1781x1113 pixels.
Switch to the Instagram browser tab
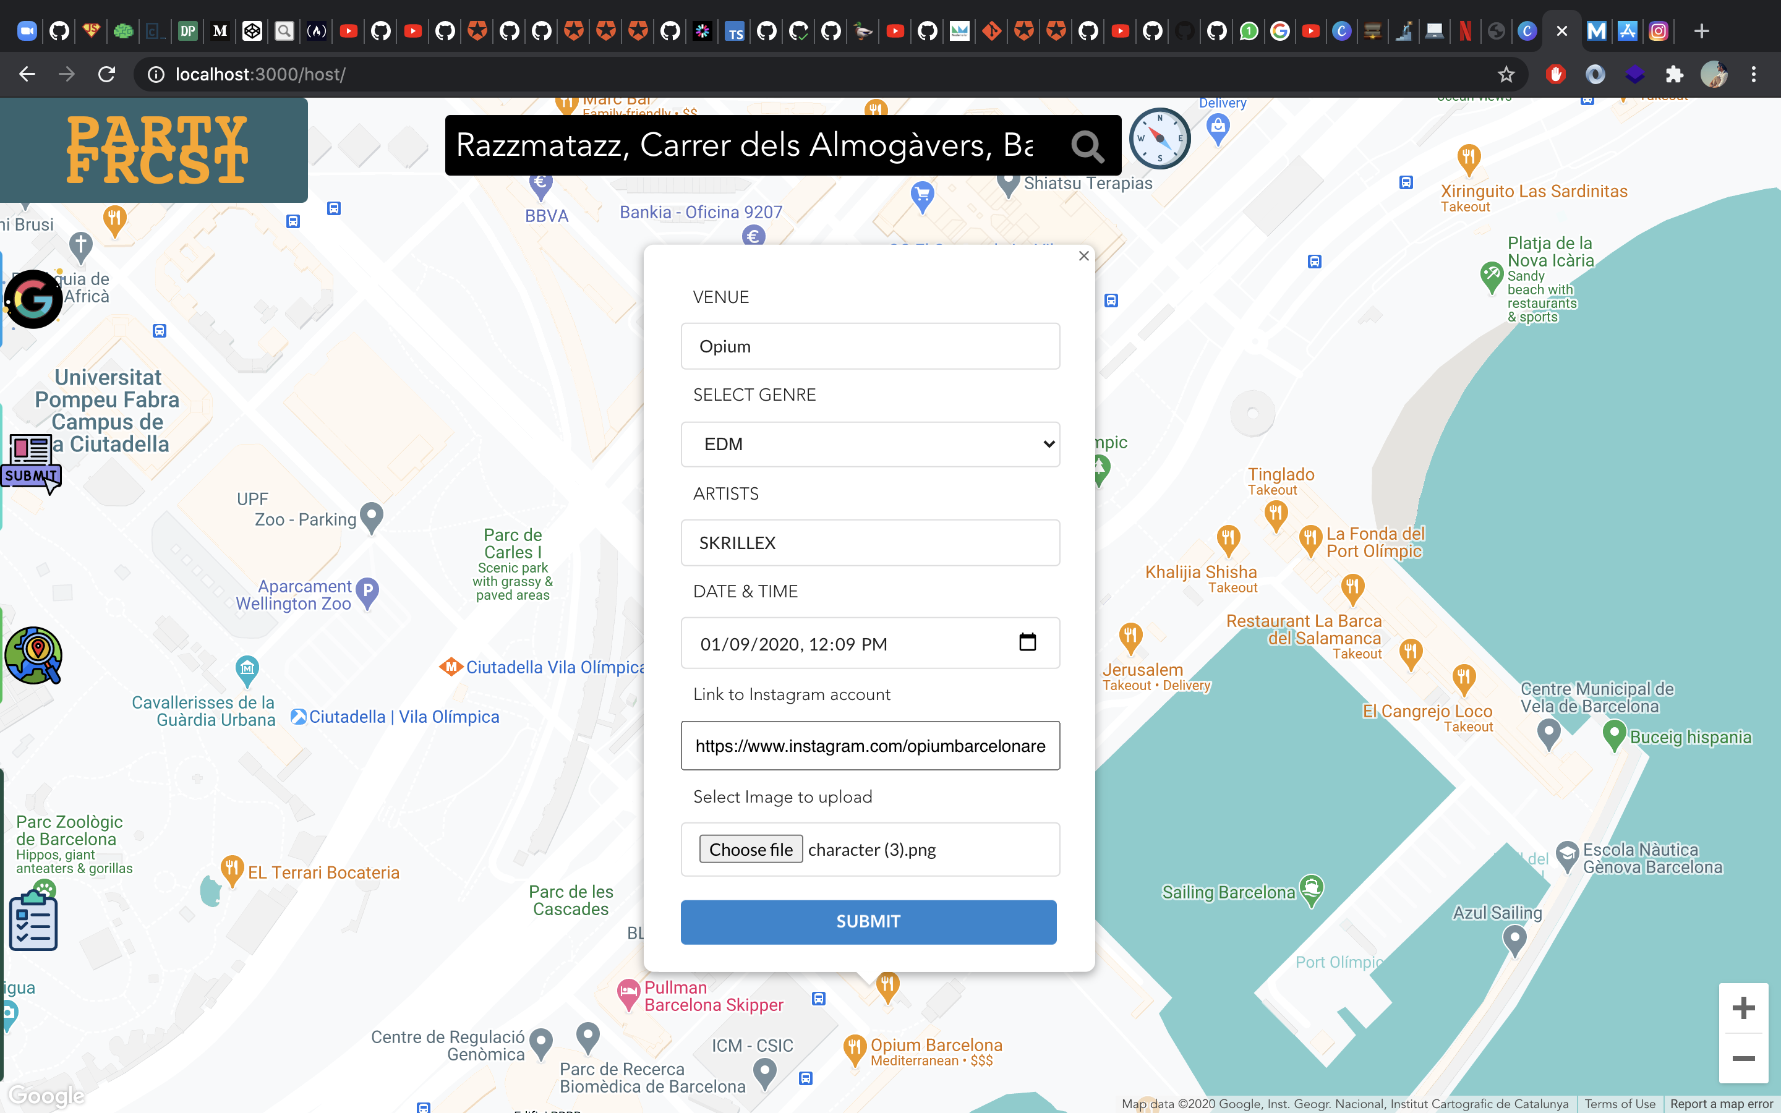coord(1658,31)
